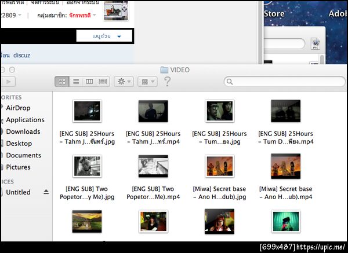Click the VIDEO folder title icon
The width and height of the screenshot is (348, 253).
coord(164,70)
